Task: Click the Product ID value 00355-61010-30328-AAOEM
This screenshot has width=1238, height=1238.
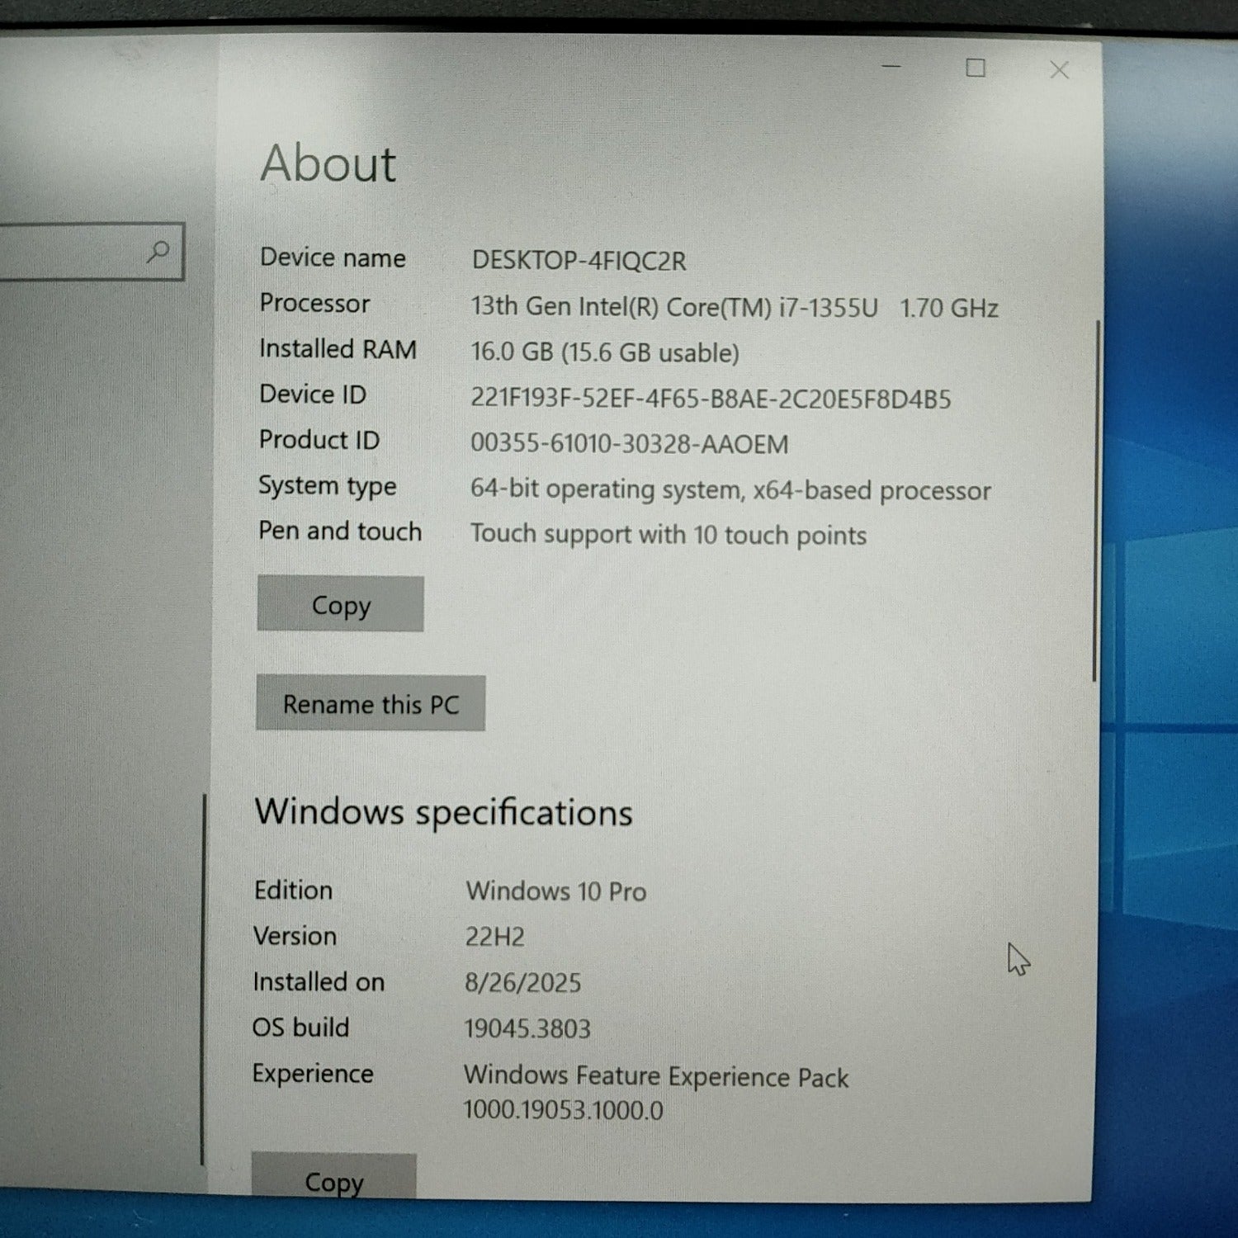Action: [629, 444]
